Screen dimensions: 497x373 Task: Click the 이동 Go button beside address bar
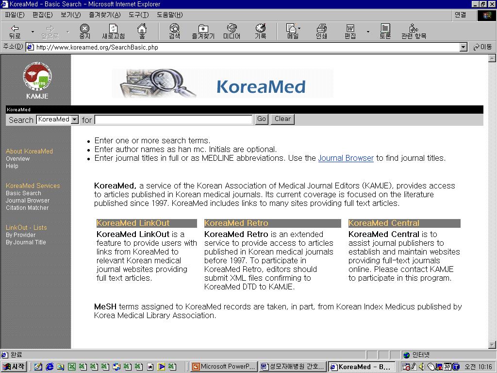coord(482,47)
